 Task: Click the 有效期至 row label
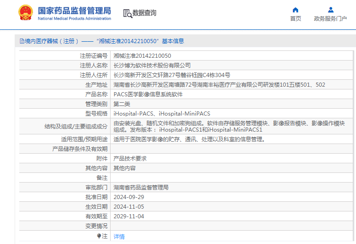(x=96, y=216)
